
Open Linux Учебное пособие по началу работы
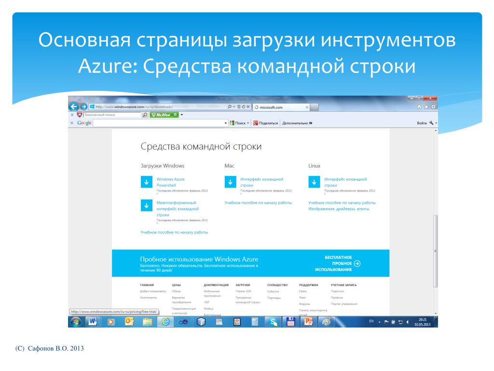tap(342, 202)
